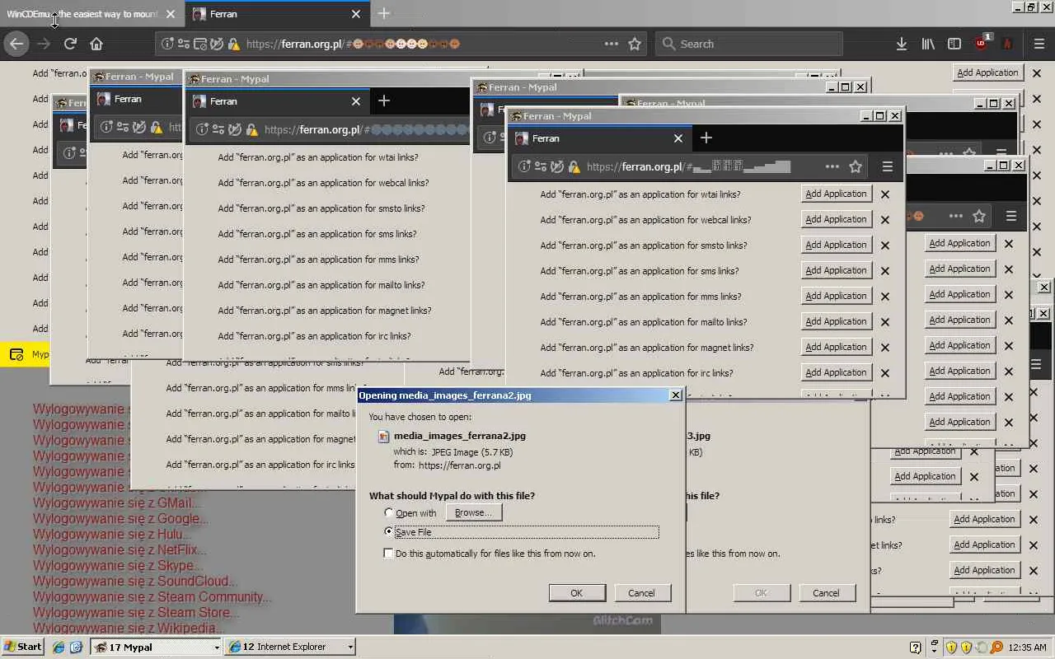Confirm OK in the media_images_ferrana2.jpg dialog

coord(577,593)
